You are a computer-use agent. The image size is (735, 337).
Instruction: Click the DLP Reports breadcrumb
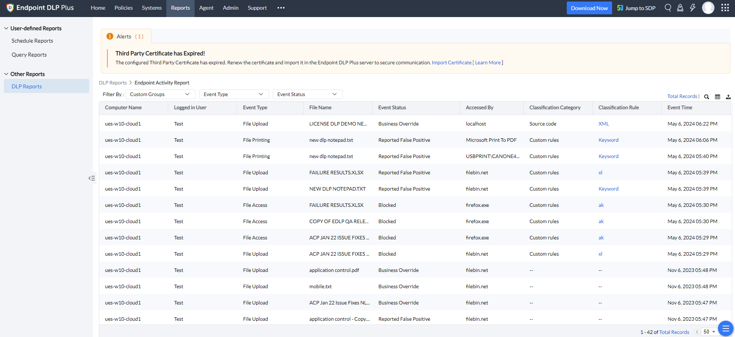113,83
